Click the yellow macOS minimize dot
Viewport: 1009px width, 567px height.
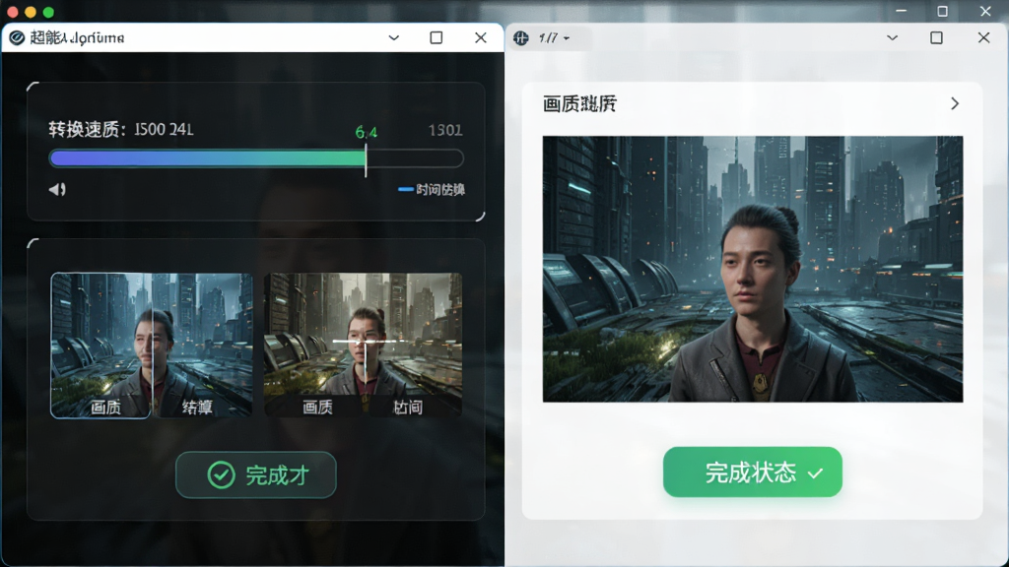click(31, 12)
